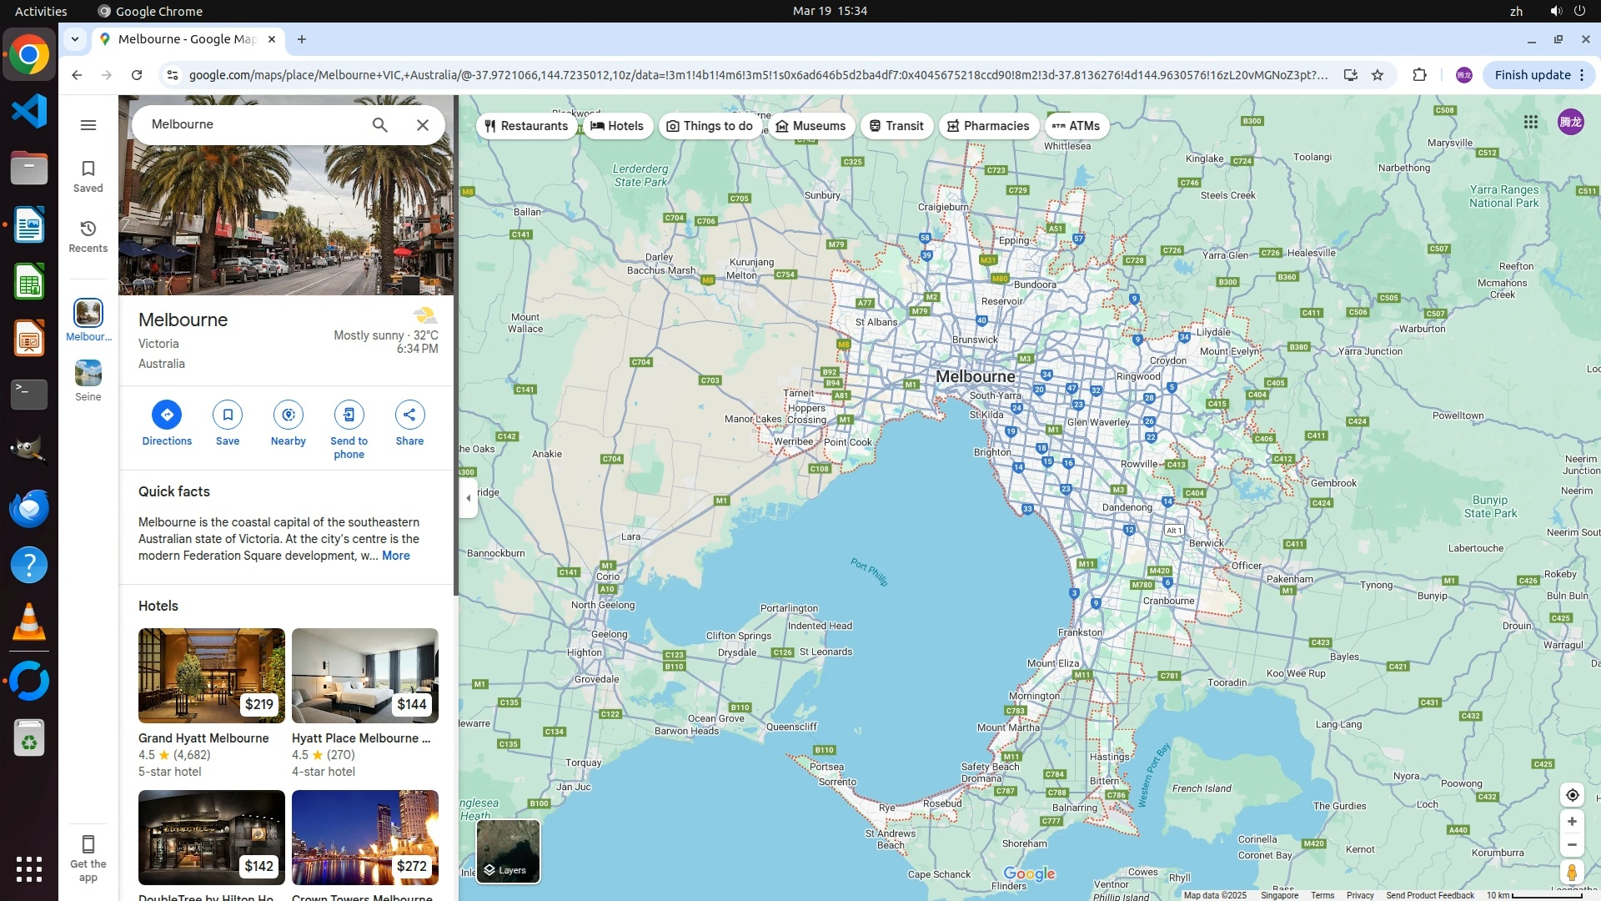Click the Directions icon button
This screenshot has height=901, width=1601.
[x=167, y=415]
